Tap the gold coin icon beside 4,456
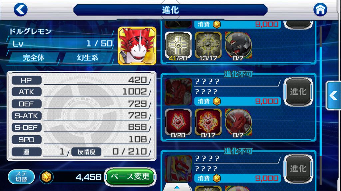Image resolution: width=341 pixels, height=191 pixels. pyautogui.click(x=46, y=177)
